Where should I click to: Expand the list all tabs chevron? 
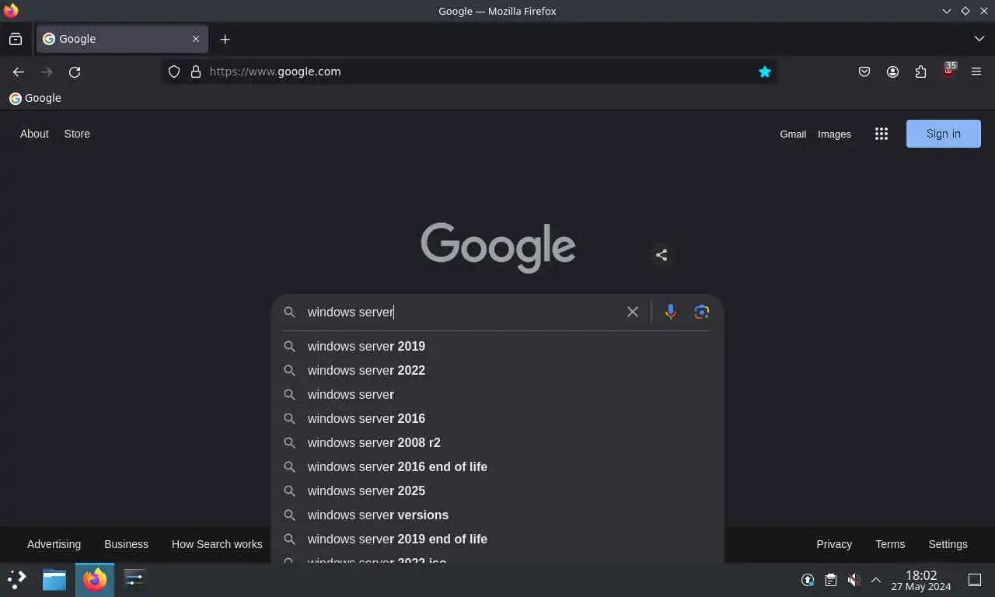pyautogui.click(x=979, y=39)
